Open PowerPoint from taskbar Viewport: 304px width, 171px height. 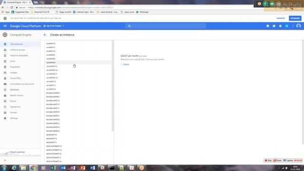point(83,168)
